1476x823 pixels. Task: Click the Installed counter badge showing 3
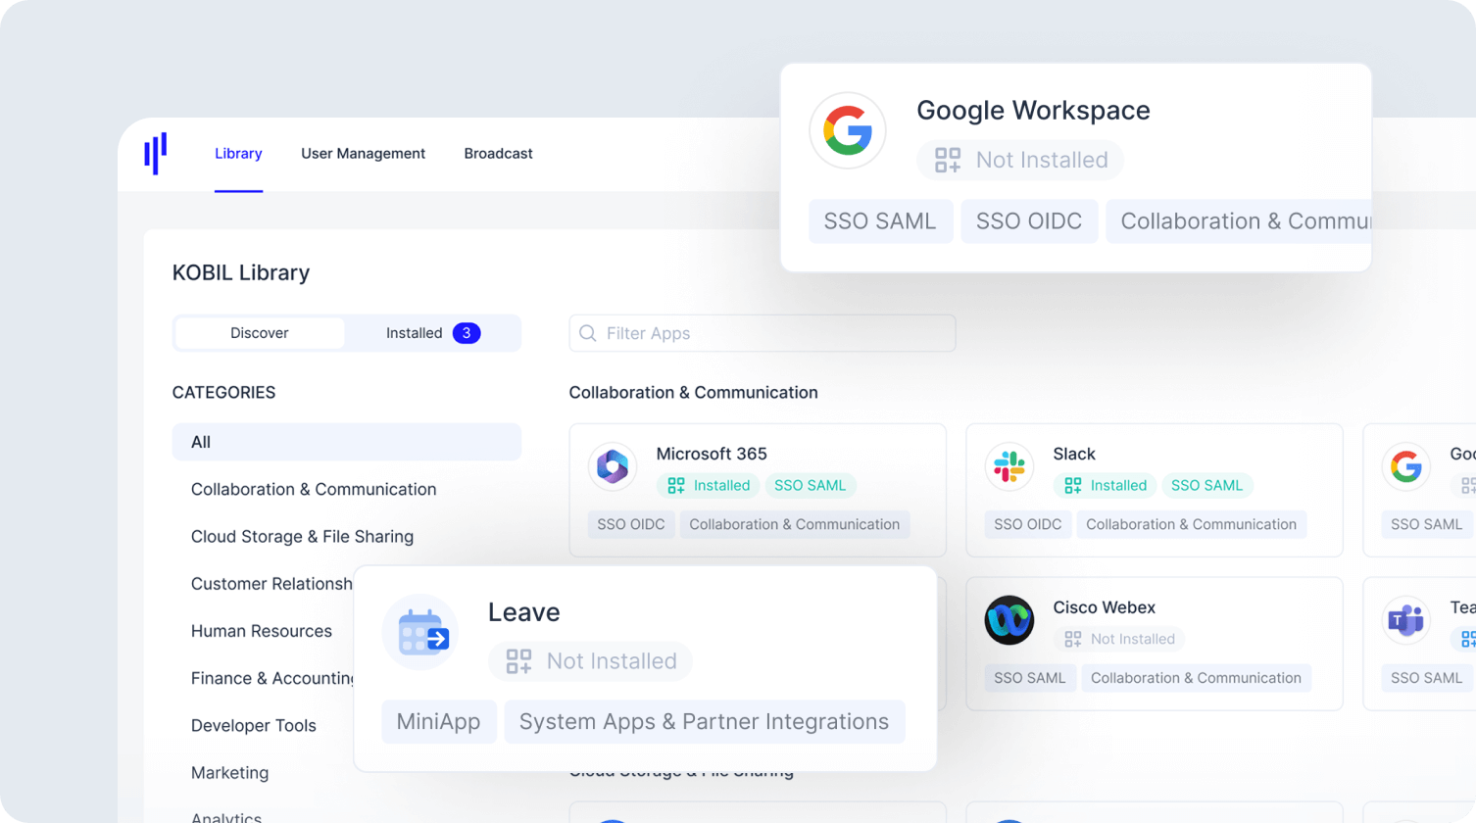467,333
